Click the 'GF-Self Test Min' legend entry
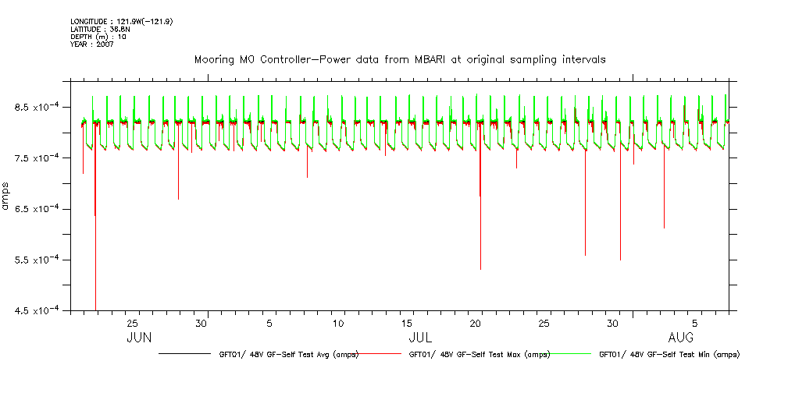The image size is (788, 393). [x=669, y=354]
